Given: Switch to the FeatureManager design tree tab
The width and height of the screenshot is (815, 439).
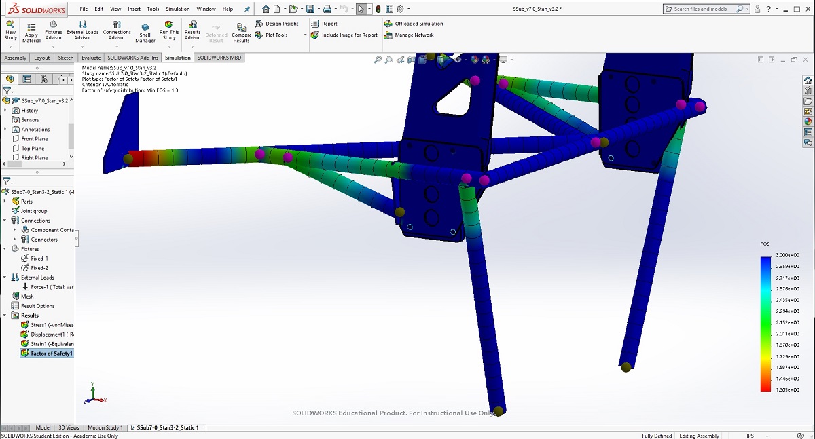Looking at the screenshot, I should (x=10, y=79).
